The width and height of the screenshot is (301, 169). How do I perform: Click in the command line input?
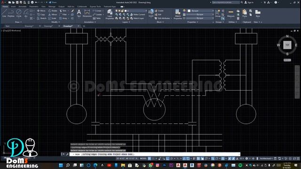point(155,154)
